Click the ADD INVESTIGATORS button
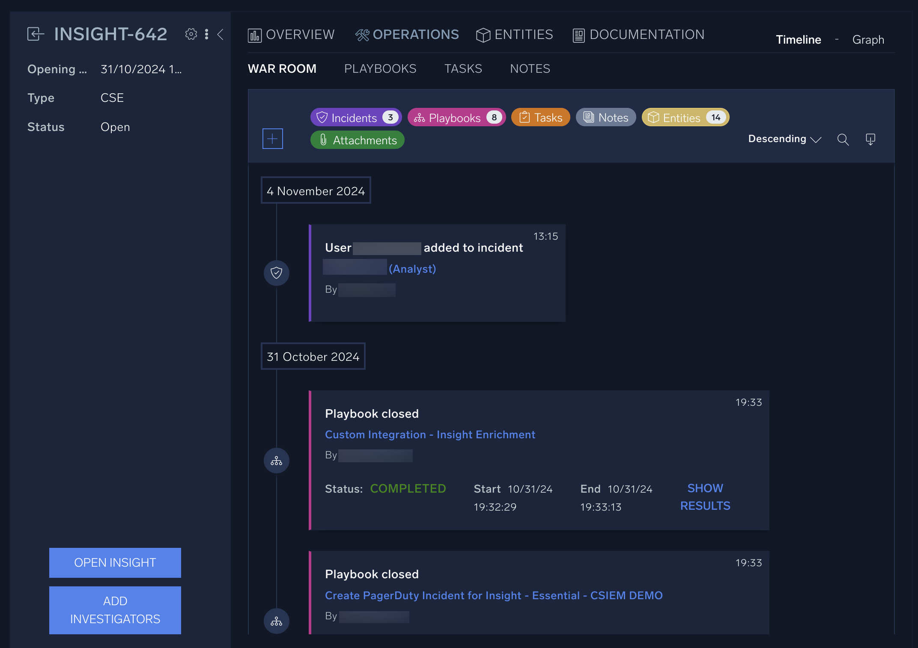The width and height of the screenshot is (918, 648). [x=115, y=610]
